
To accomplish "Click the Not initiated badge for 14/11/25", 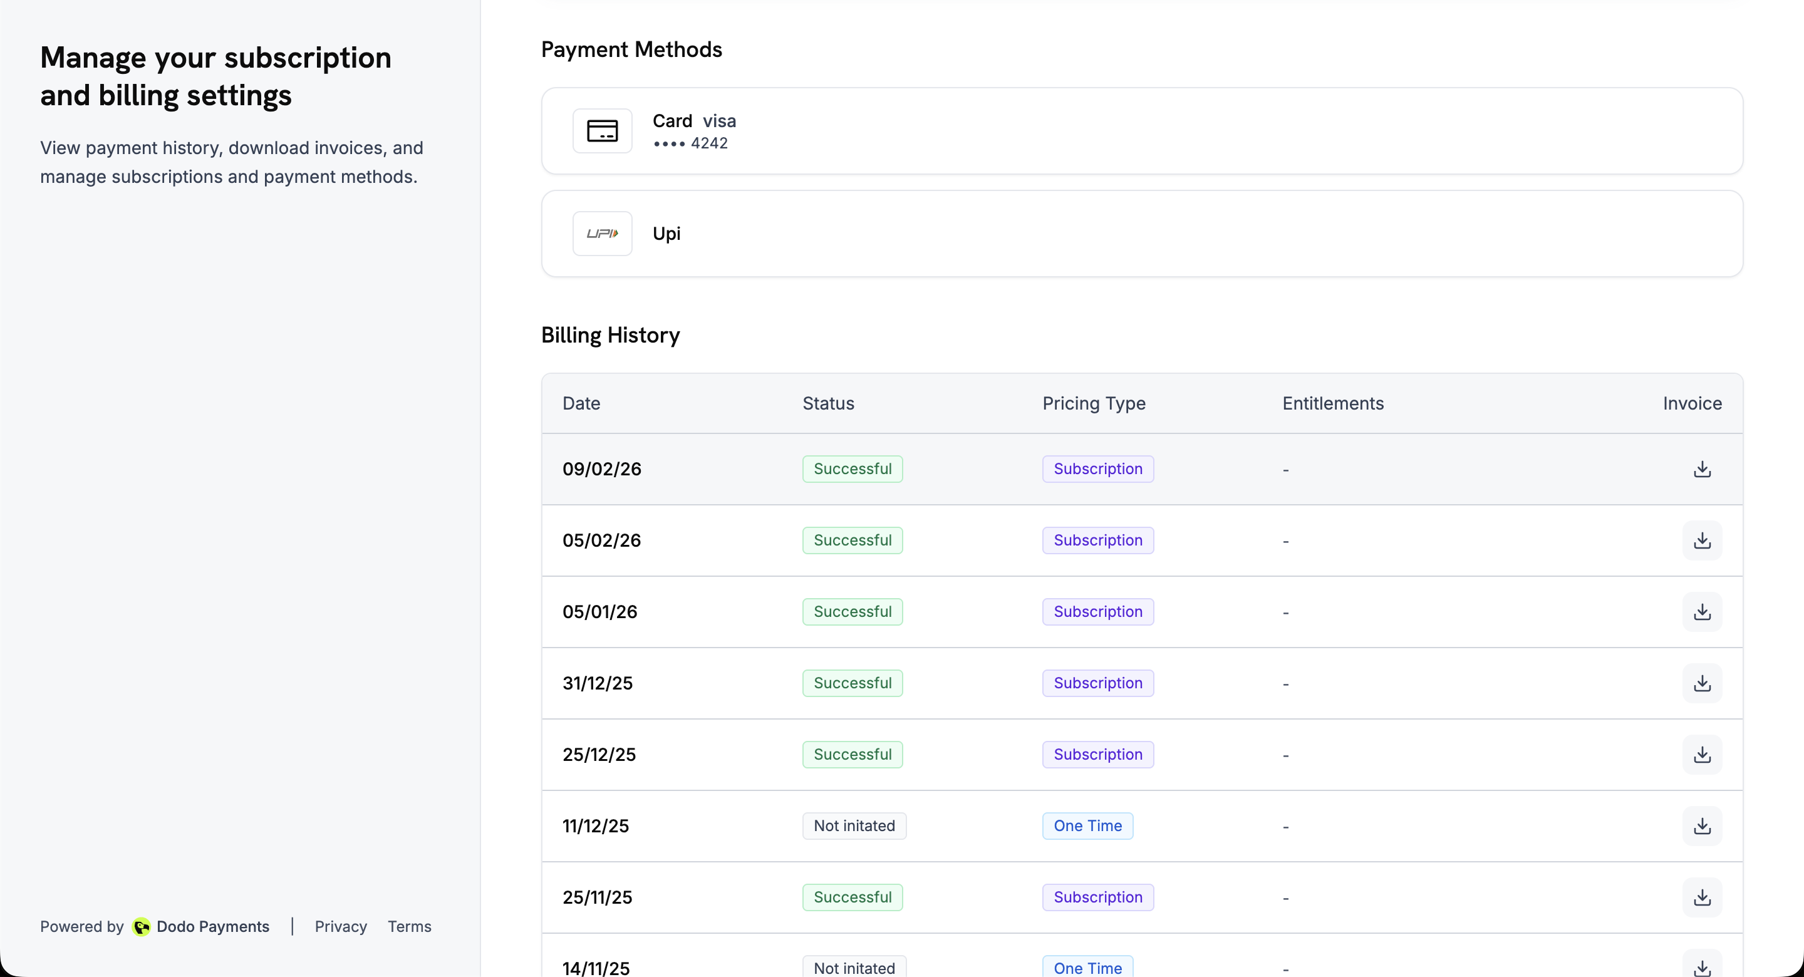I will click(854, 968).
